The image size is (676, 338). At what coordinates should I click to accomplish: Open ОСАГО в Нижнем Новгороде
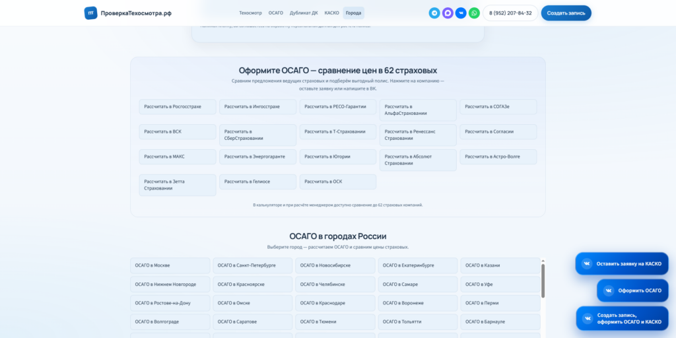(x=170, y=285)
